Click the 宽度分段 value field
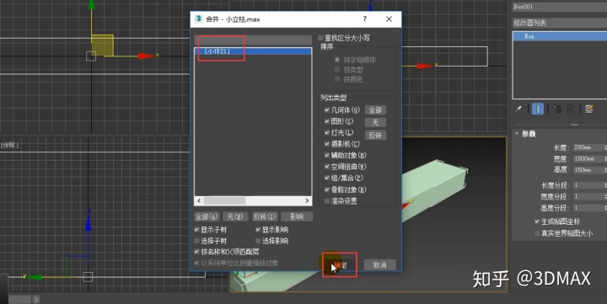 (588, 196)
